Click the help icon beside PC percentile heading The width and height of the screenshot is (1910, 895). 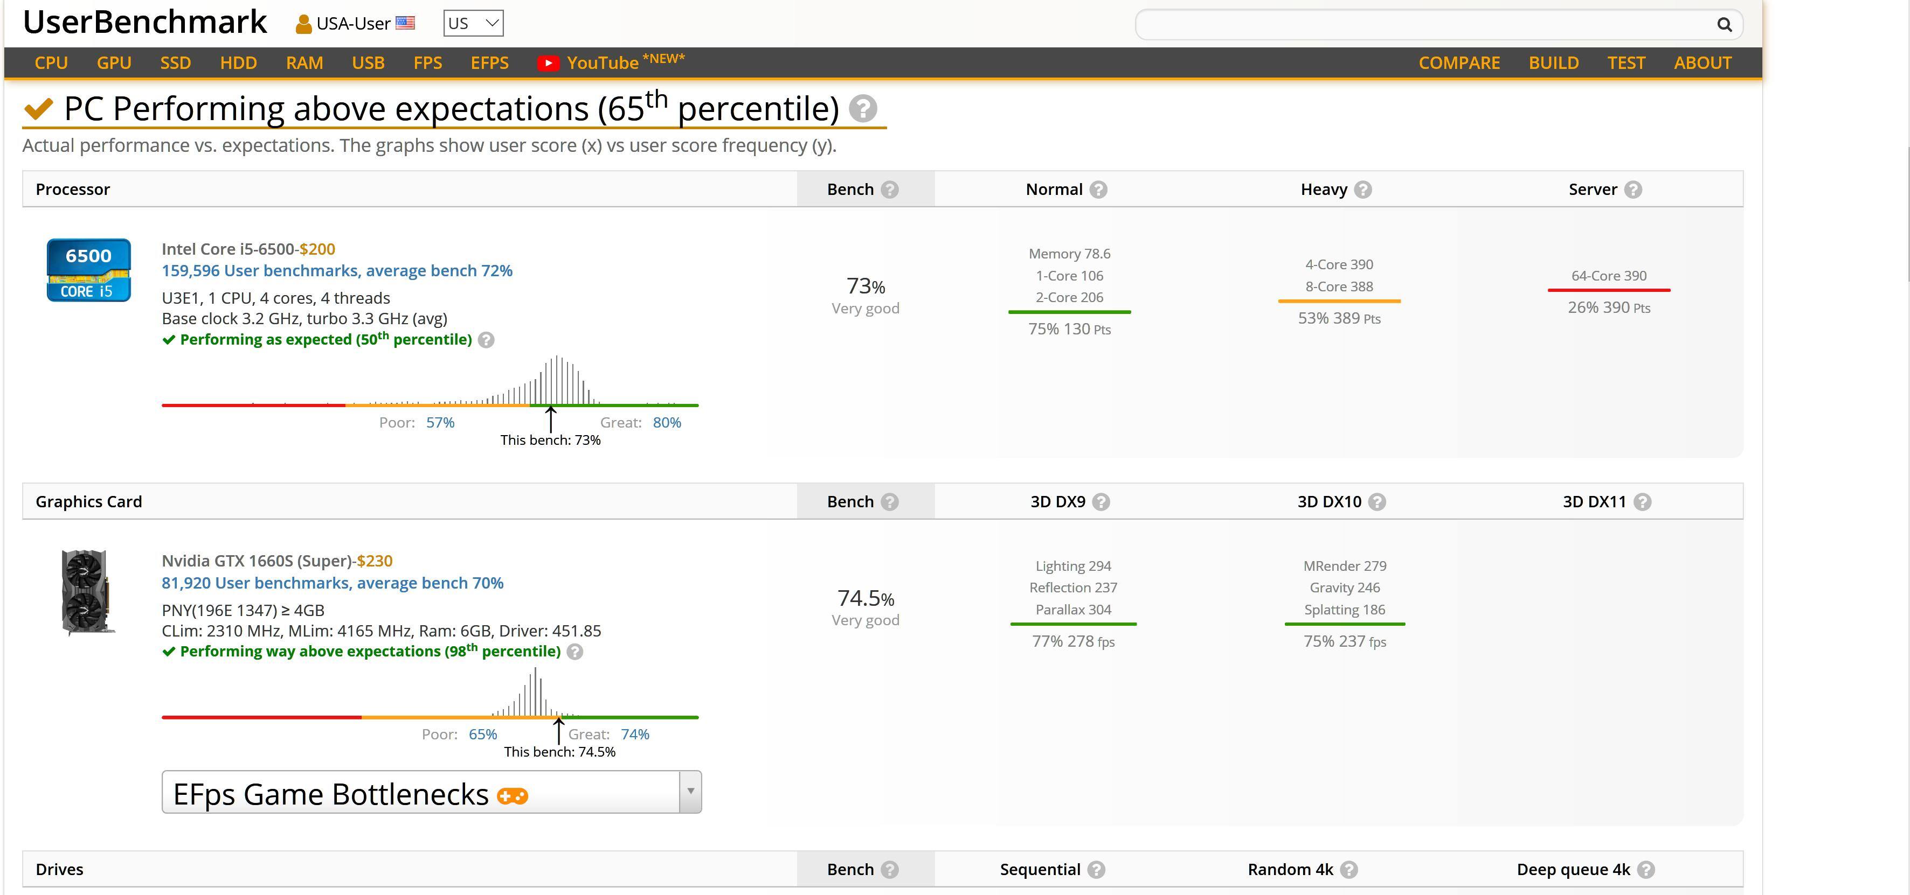[862, 109]
